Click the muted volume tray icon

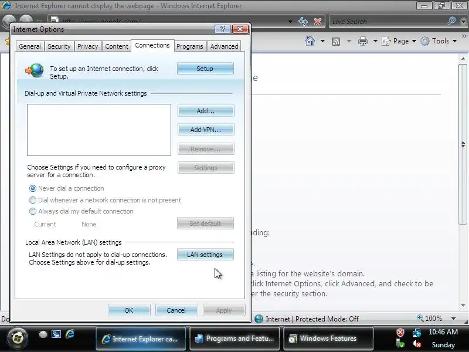click(417, 344)
